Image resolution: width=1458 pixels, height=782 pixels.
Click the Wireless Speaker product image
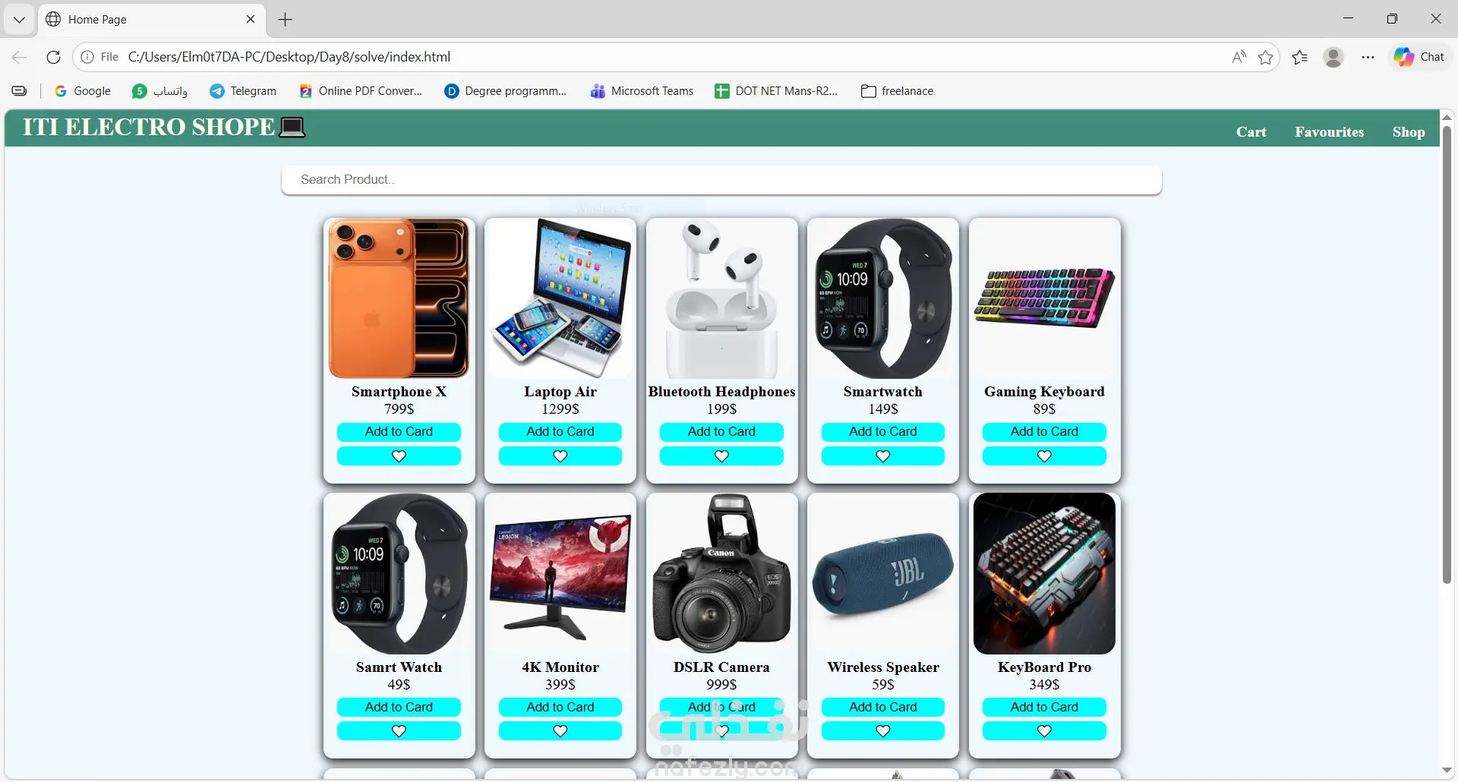[883, 574]
